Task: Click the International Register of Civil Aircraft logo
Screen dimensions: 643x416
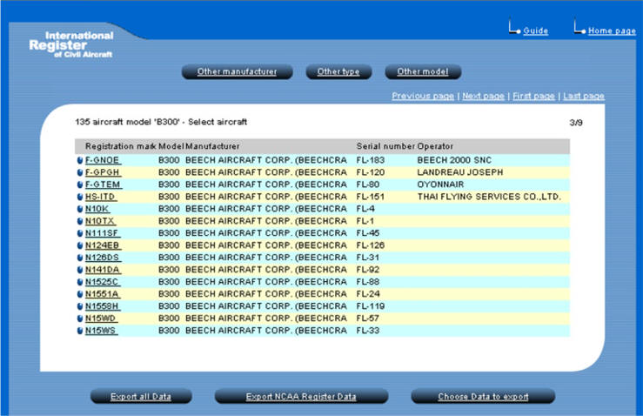Action: 71,44
